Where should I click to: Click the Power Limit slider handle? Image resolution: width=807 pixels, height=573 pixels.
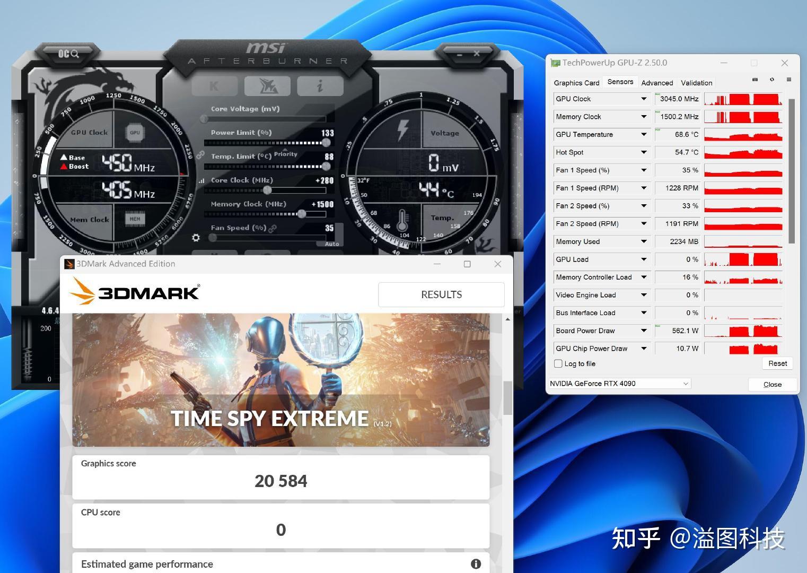pos(326,143)
